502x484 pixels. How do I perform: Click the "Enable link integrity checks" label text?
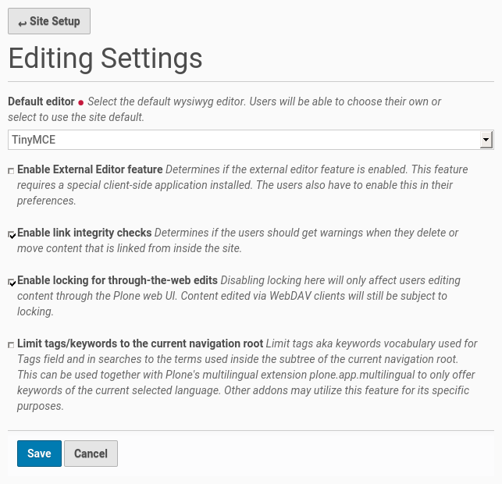click(84, 233)
